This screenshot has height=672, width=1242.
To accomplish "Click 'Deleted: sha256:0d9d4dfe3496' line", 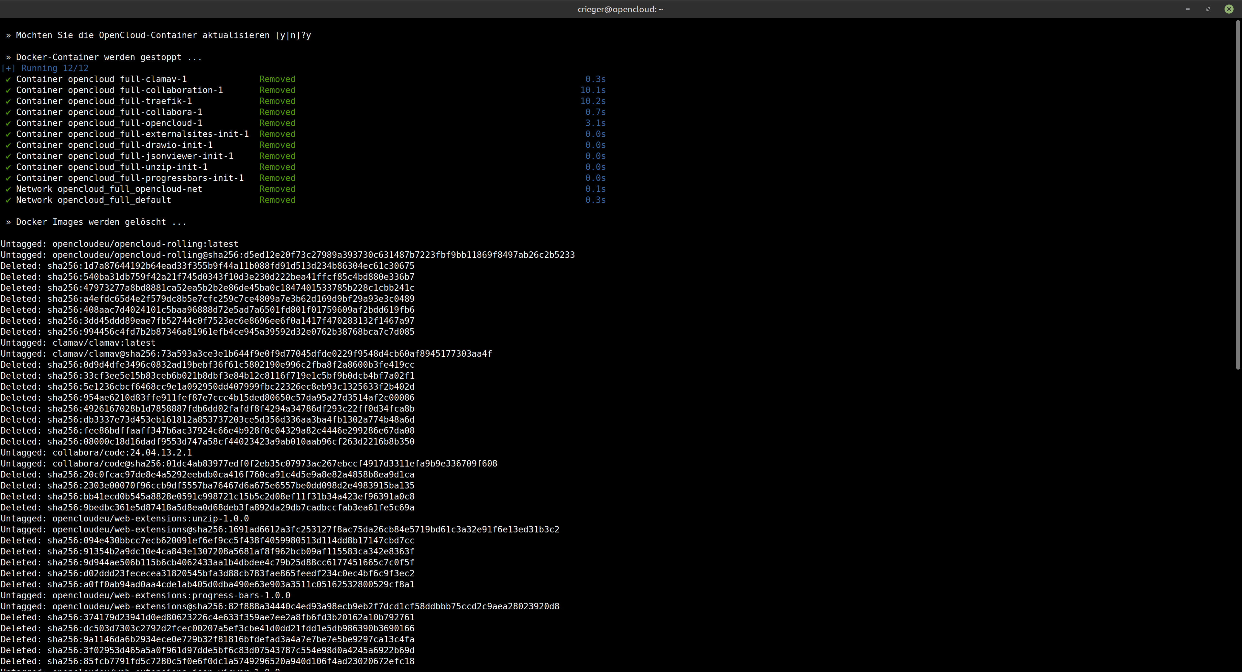I will (207, 365).
